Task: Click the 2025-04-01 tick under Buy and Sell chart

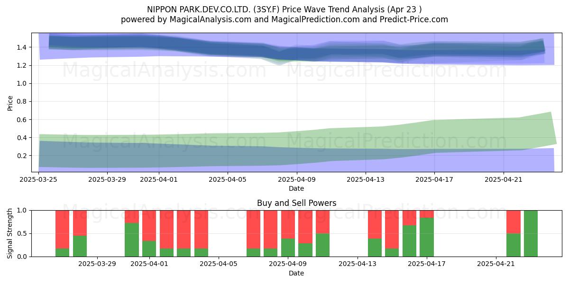Action: (149, 264)
